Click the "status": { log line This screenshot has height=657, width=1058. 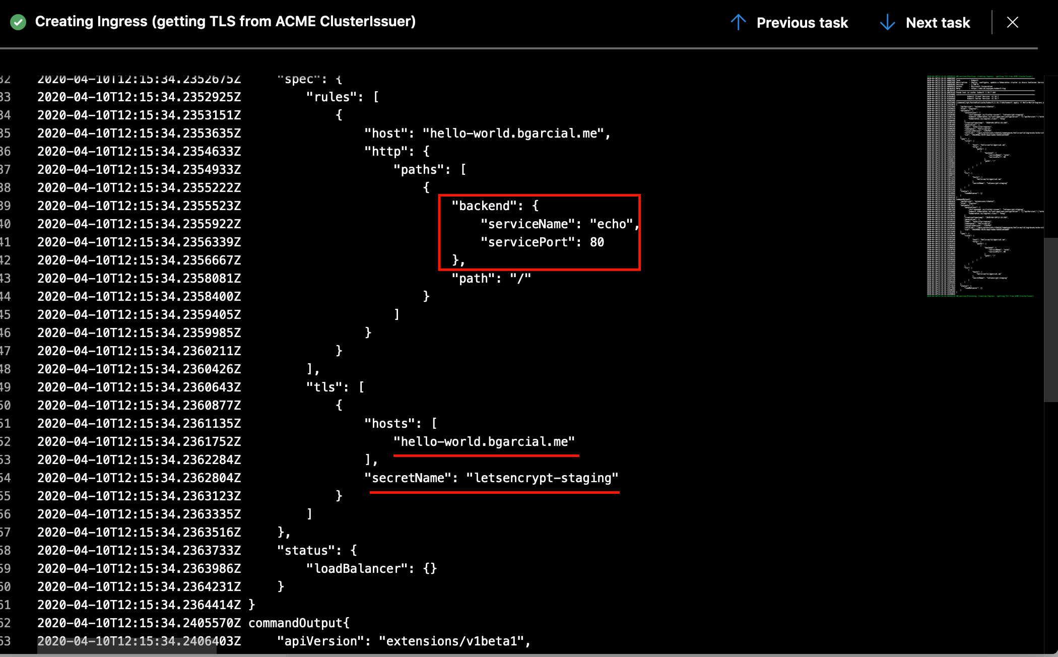pos(317,550)
